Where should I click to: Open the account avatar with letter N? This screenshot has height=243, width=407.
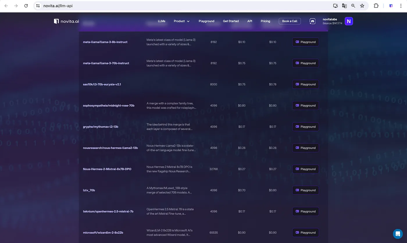tap(349, 21)
